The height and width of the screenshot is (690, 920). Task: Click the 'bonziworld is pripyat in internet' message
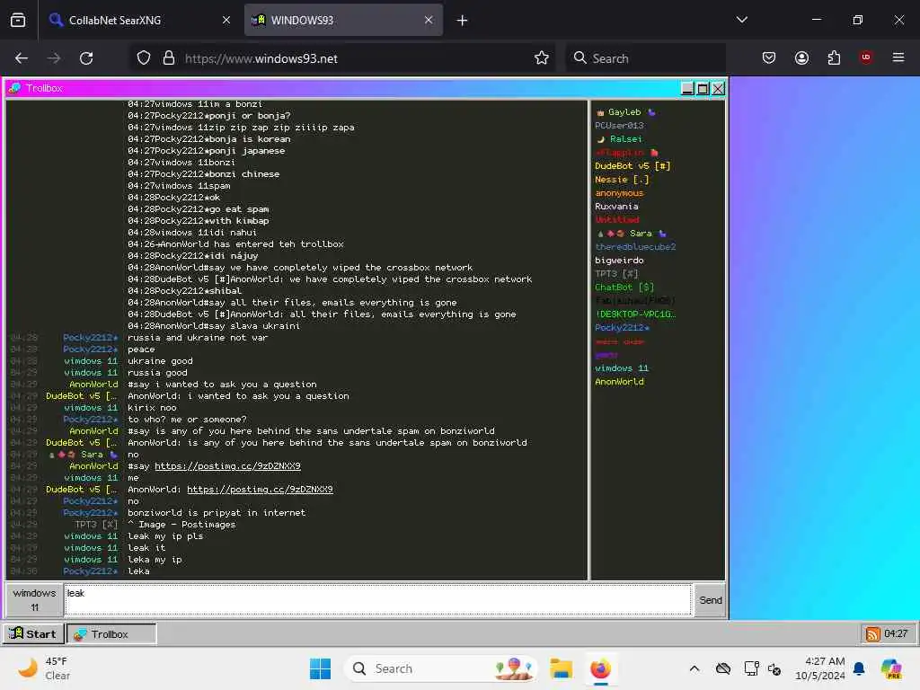point(217,513)
